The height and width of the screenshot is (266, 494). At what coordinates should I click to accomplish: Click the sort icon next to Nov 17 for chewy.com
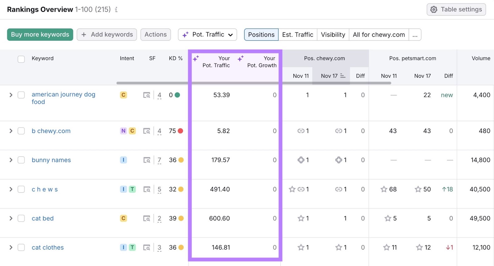(x=343, y=76)
